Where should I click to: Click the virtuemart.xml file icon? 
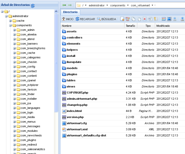64,129
